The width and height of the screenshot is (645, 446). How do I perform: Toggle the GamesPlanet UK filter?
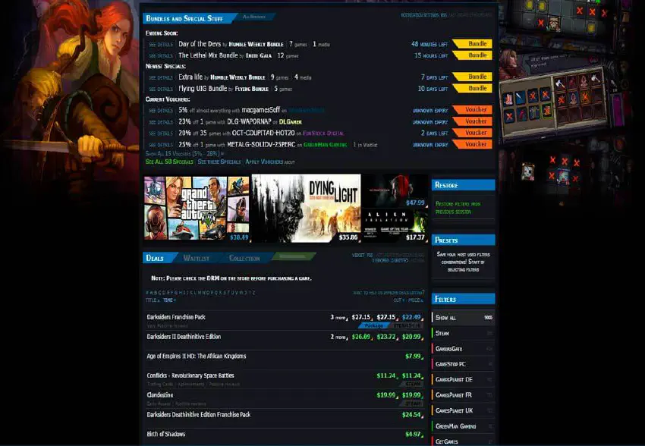(x=463, y=410)
